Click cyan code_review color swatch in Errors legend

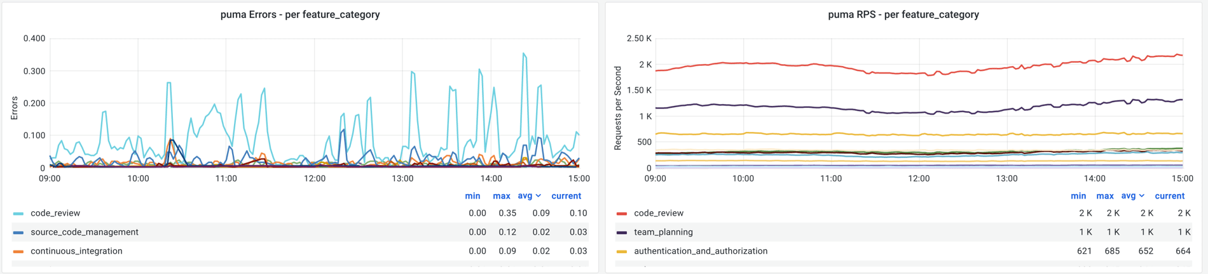18,214
